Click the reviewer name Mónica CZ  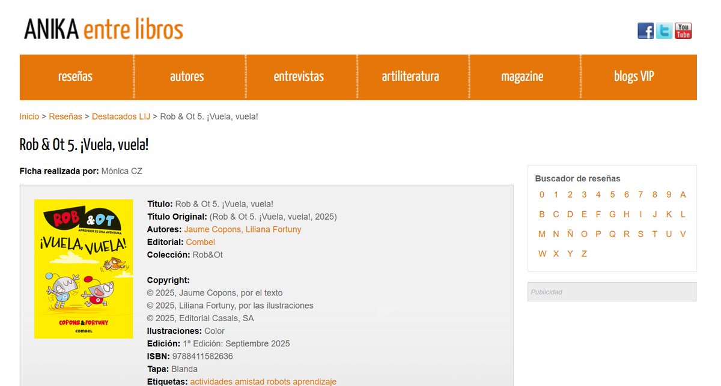pos(122,171)
